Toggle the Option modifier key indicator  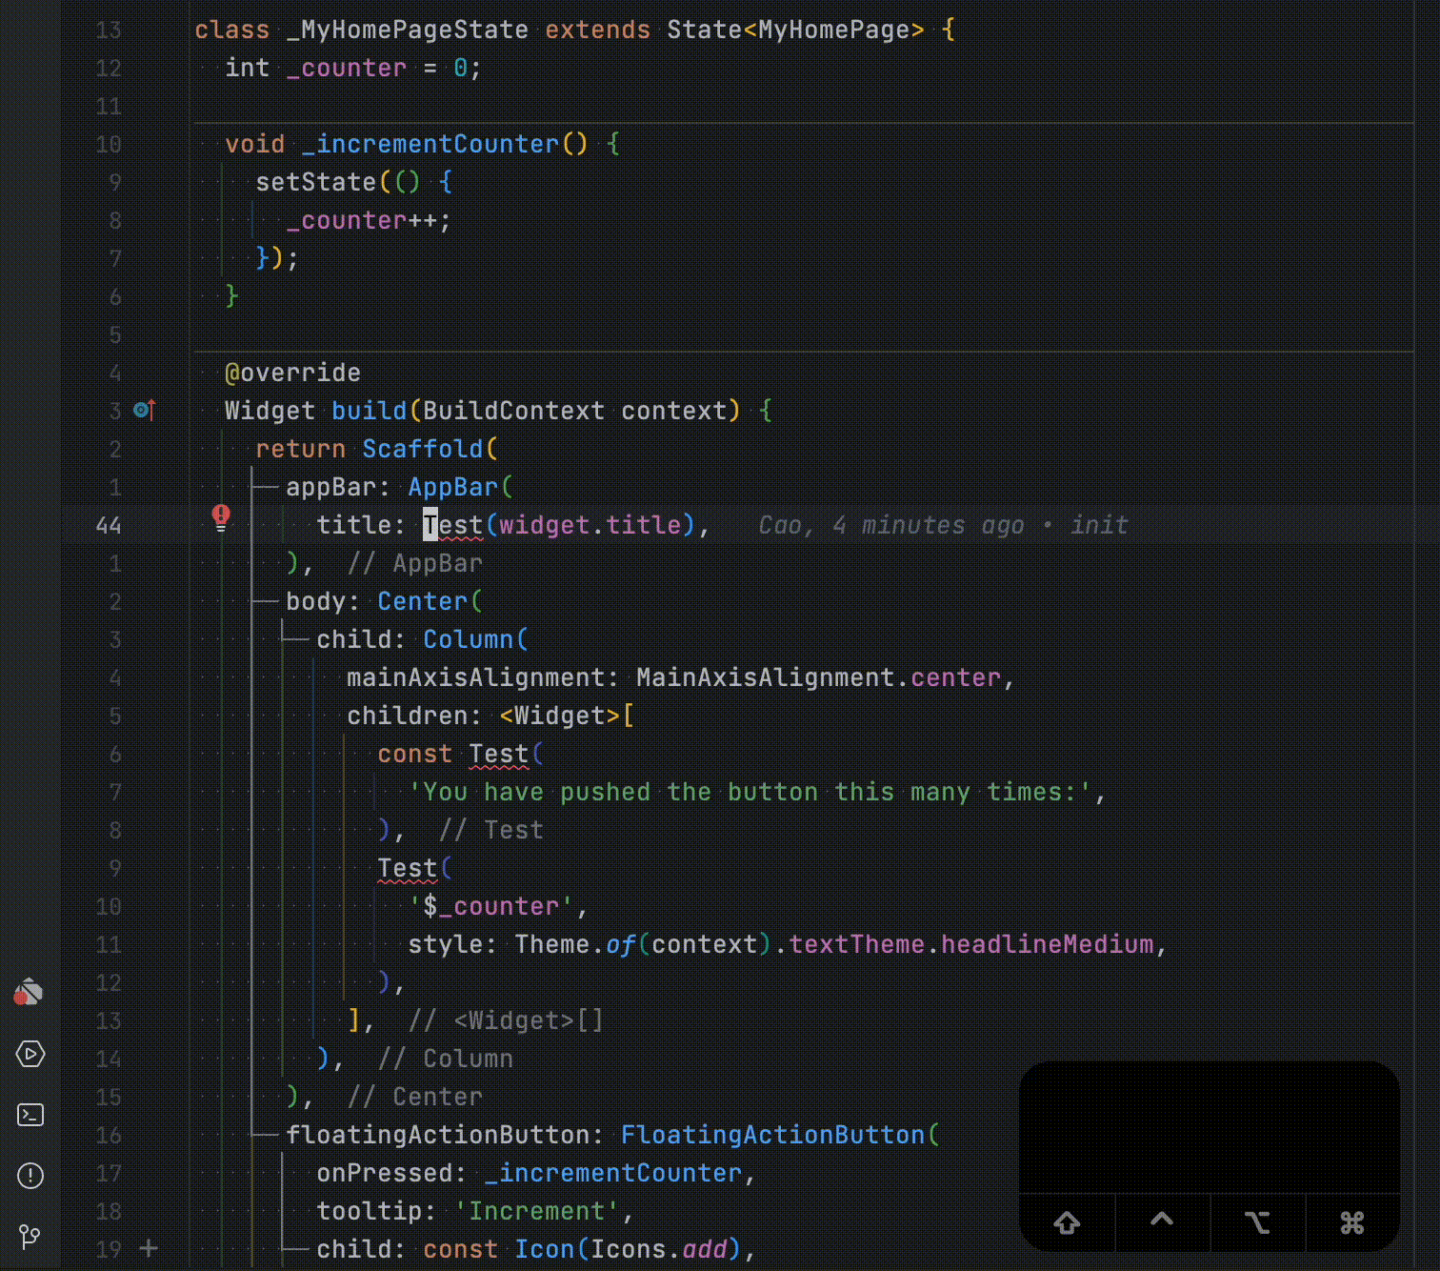click(1257, 1222)
